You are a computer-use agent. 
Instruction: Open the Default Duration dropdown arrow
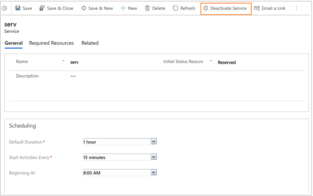153,142
